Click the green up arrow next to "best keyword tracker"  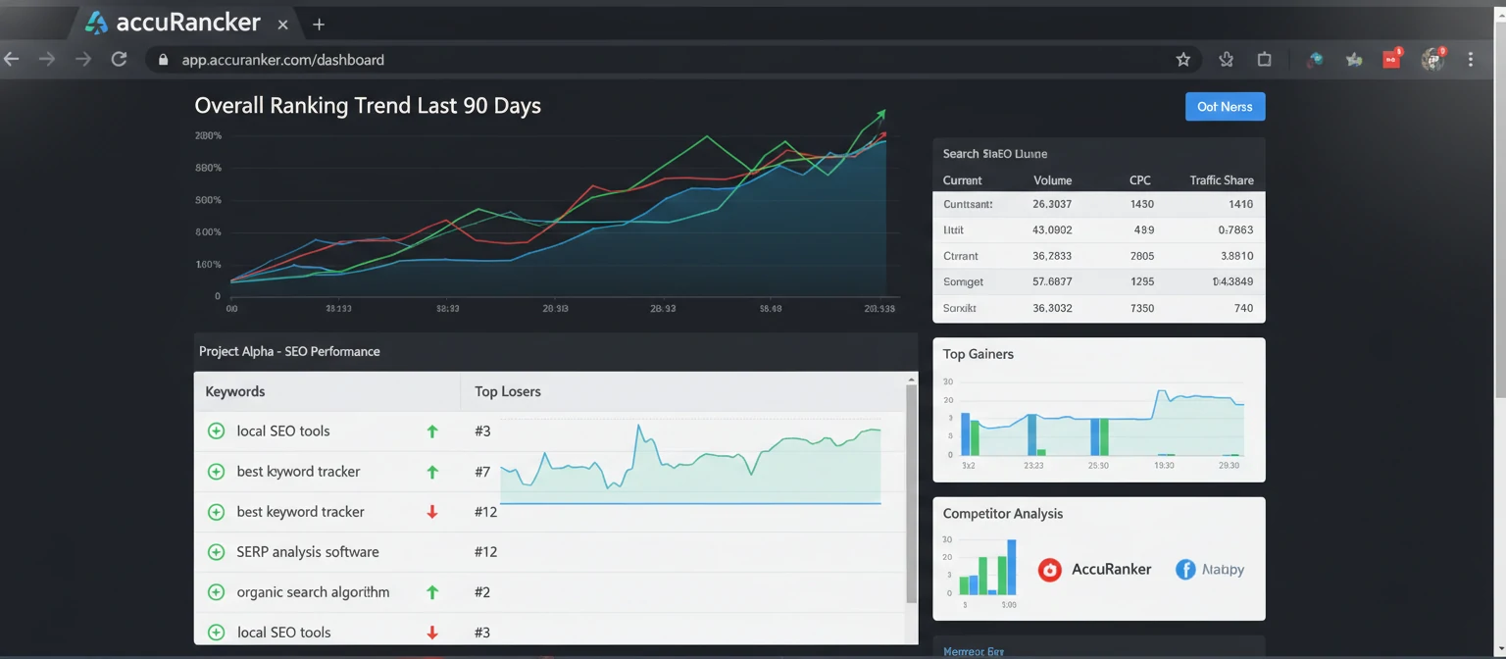point(432,472)
